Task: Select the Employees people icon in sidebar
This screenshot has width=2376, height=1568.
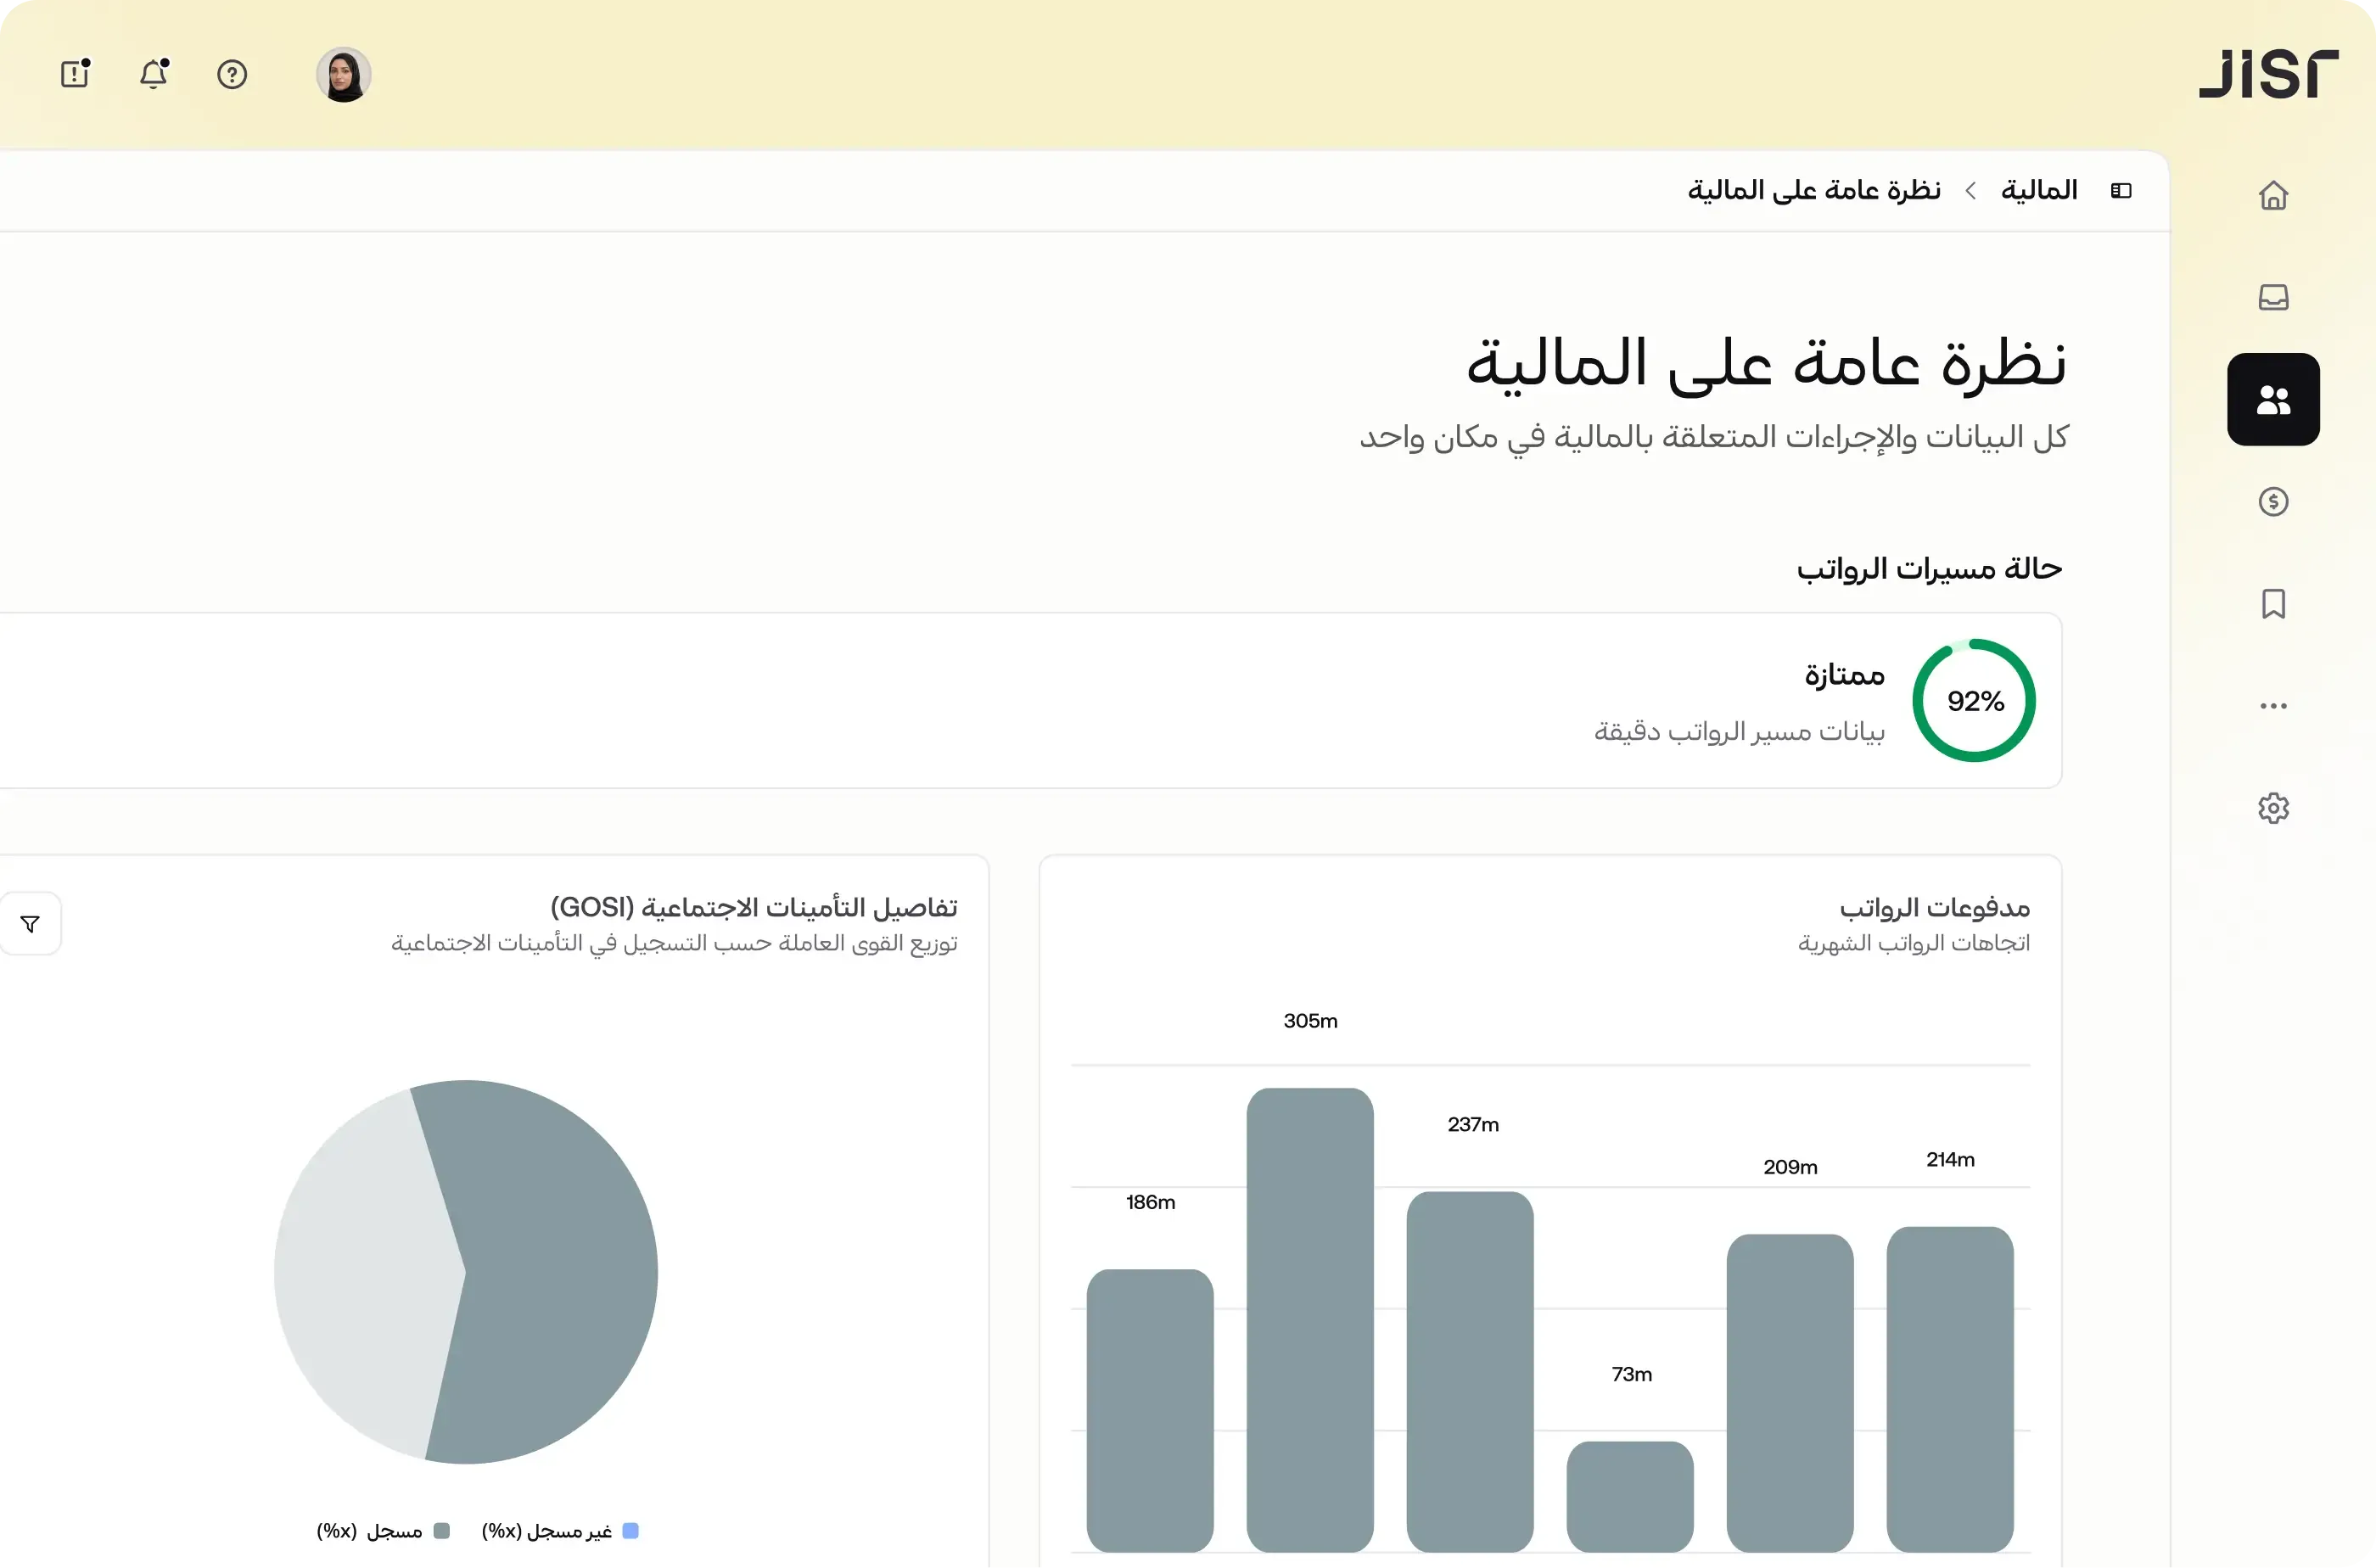Action: click(x=2273, y=399)
